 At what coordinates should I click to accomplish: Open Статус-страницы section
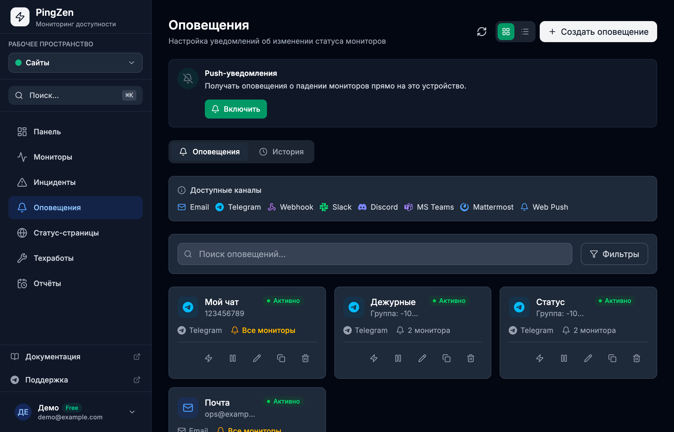click(75, 233)
